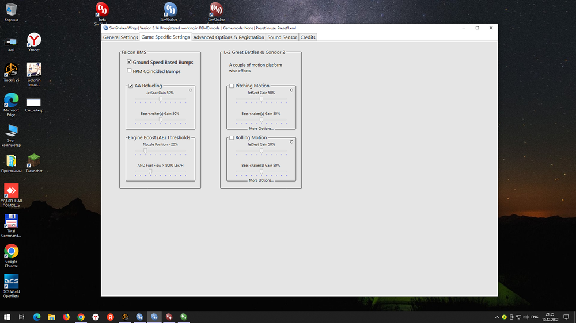Screen dimensions: 576x323
Task: Click the 'Engine Boost (AB) Thresholds' group label
Action: pyautogui.click(x=159, y=137)
